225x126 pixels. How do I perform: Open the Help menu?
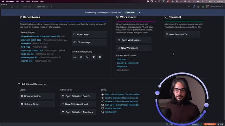[42, 1]
